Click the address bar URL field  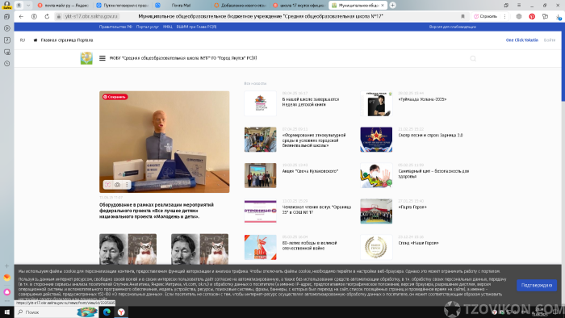(91, 17)
